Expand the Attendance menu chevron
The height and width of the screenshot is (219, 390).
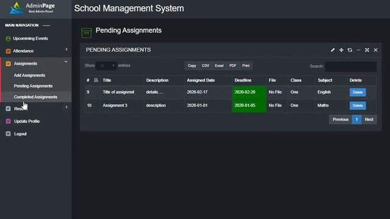66,49
